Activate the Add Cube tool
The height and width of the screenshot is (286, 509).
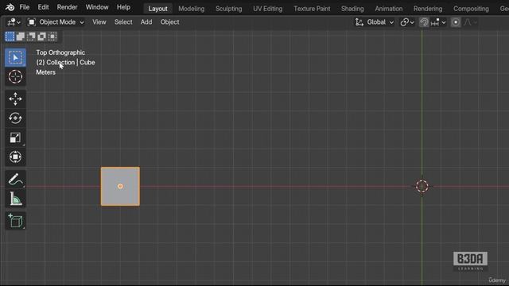(x=15, y=221)
